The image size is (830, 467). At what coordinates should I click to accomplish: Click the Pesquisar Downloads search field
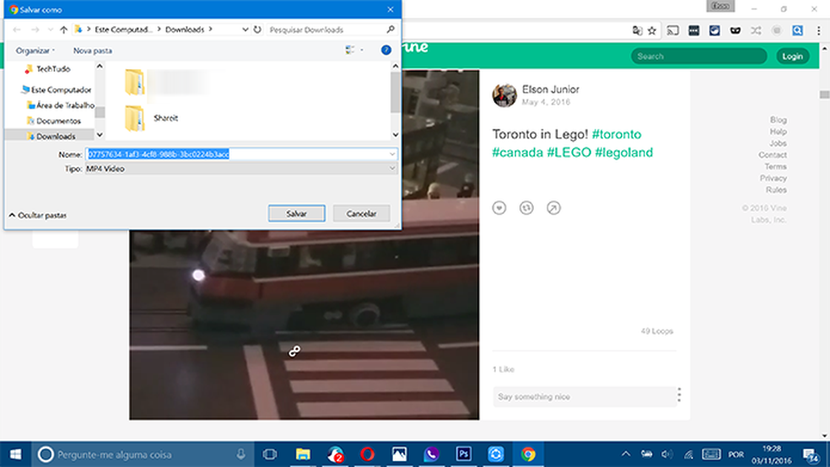(326, 30)
